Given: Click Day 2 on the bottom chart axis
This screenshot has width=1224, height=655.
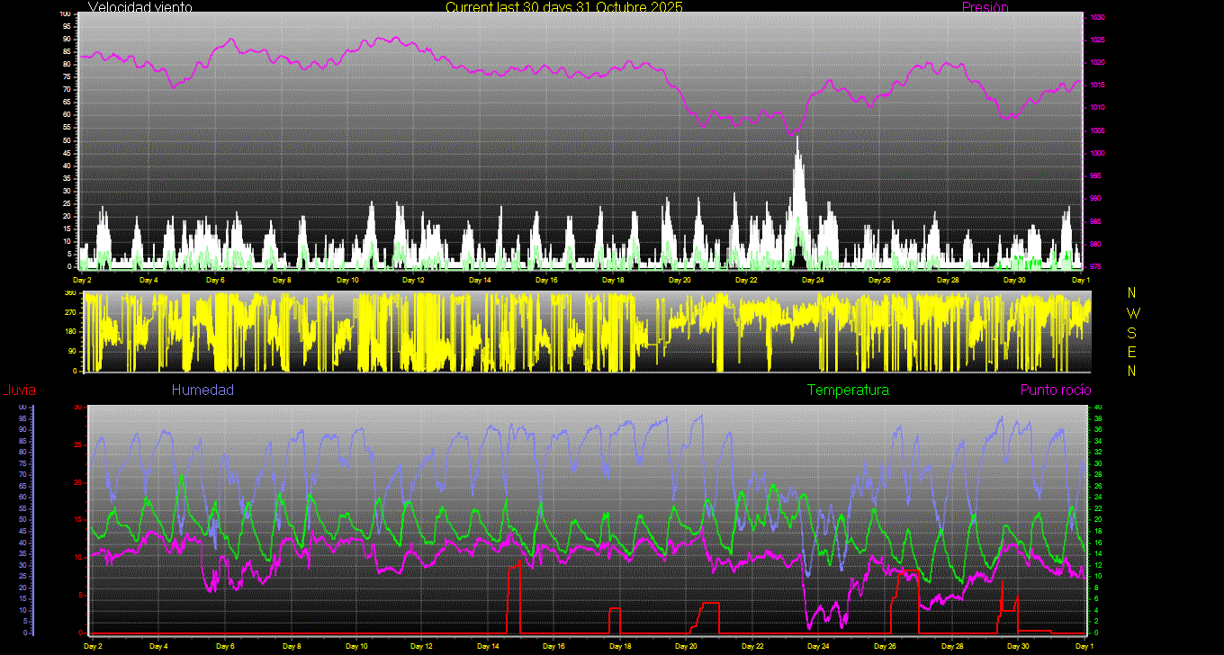Looking at the screenshot, I should [92, 646].
